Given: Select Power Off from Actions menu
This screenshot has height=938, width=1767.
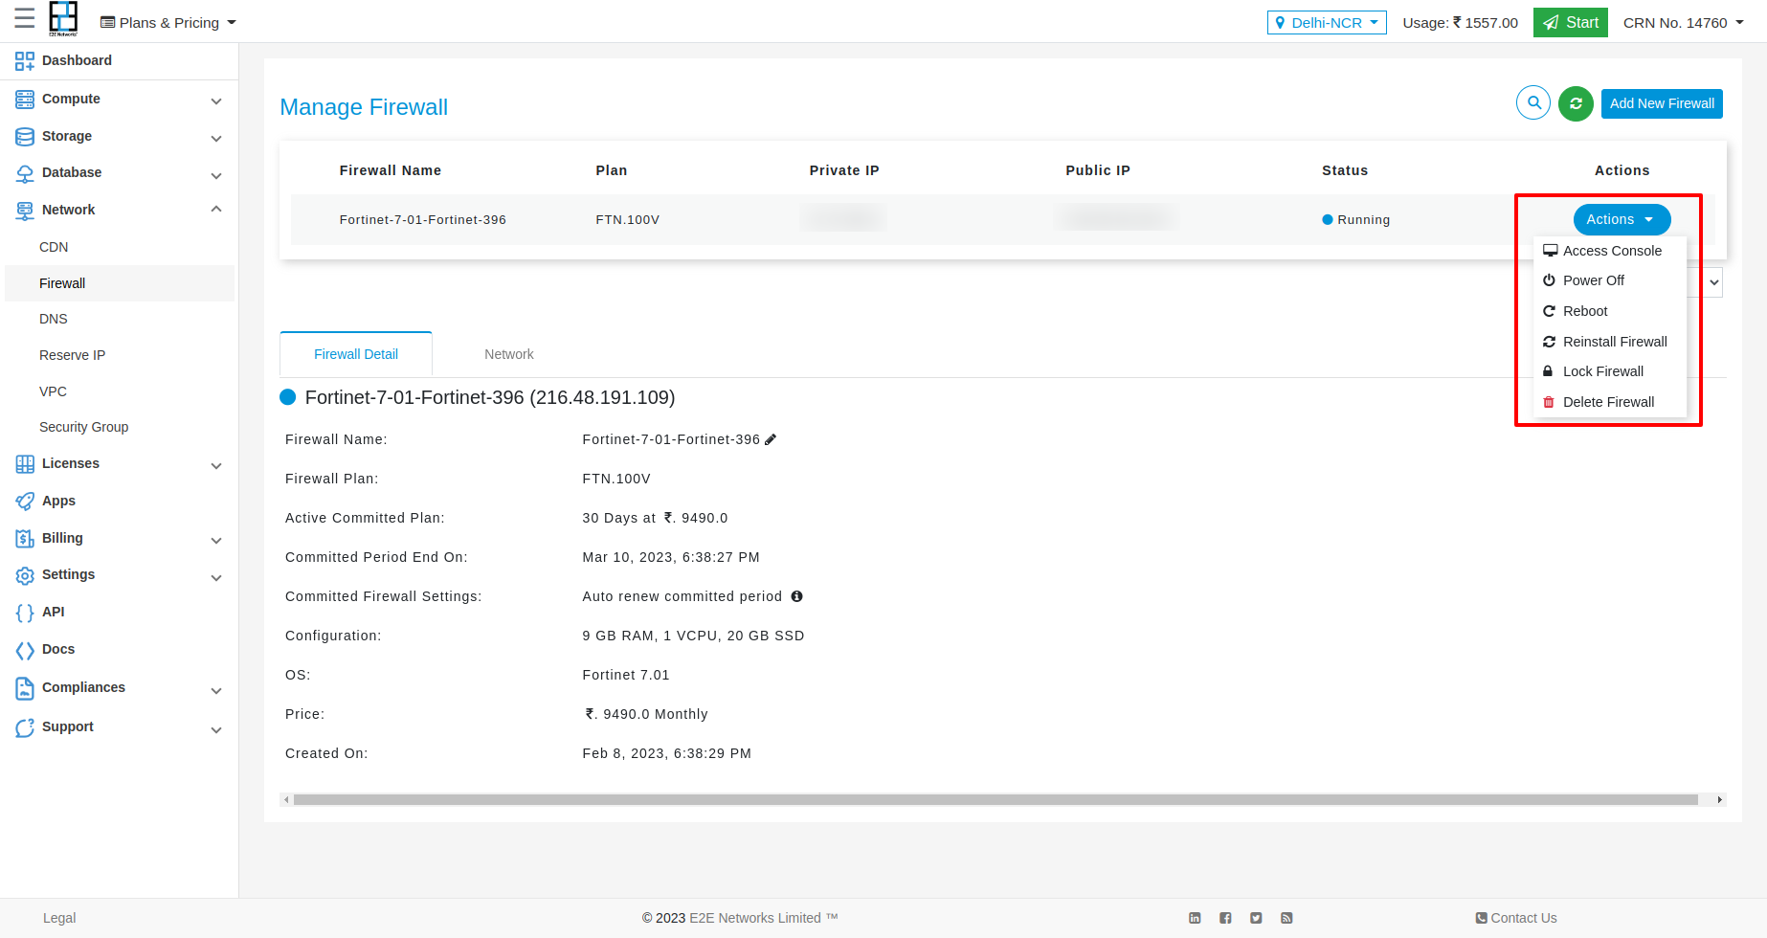Looking at the screenshot, I should pyautogui.click(x=1609, y=280).
